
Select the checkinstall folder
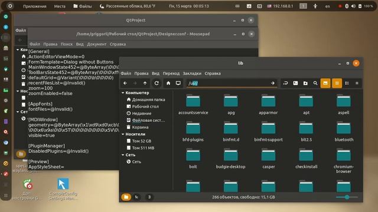306,158
